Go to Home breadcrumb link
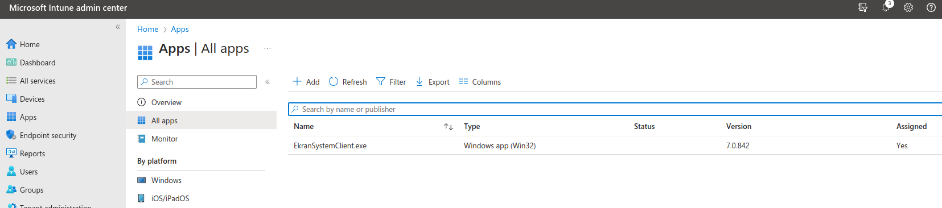This screenshot has width=942, height=208. coord(148,29)
